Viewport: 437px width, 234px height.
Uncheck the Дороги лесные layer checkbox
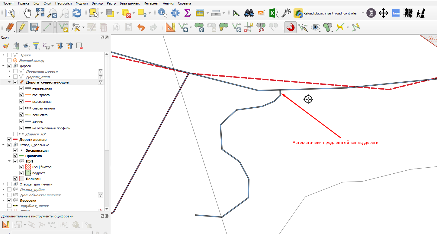click(x=9, y=140)
